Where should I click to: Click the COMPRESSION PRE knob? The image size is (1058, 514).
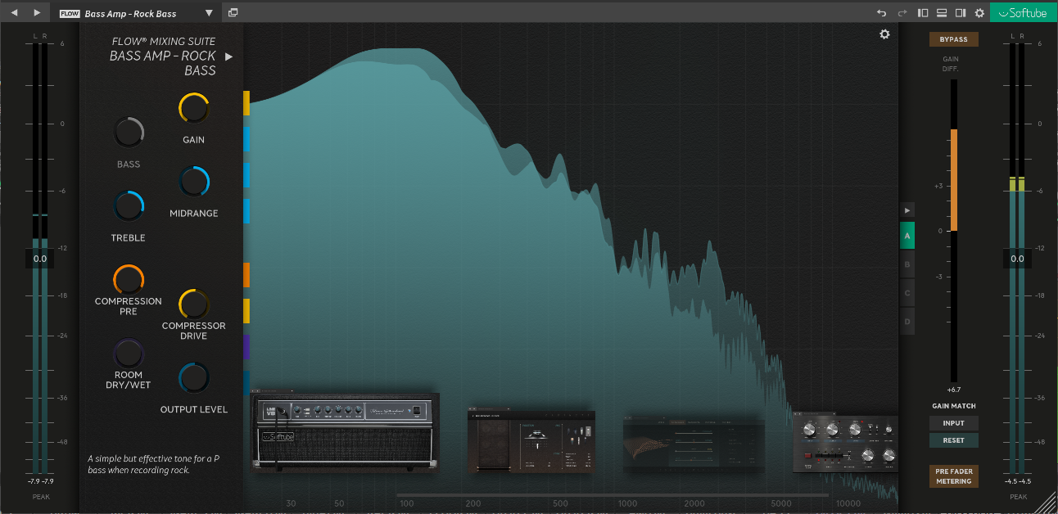[129, 280]
